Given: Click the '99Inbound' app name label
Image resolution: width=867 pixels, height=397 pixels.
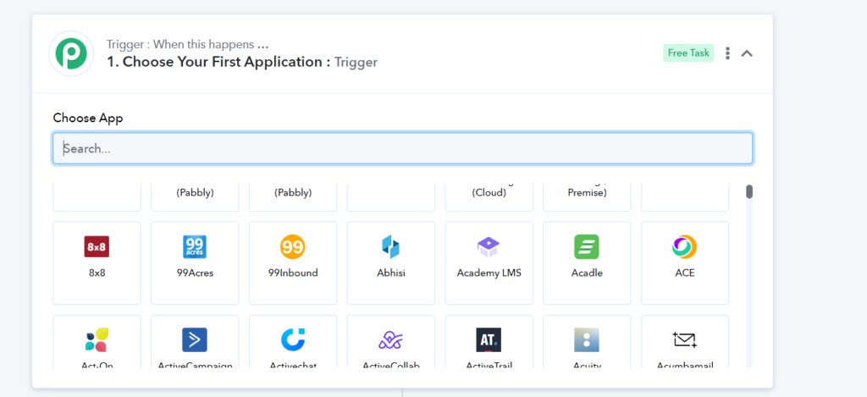Looking at the screenshot, I should point(292,273).
